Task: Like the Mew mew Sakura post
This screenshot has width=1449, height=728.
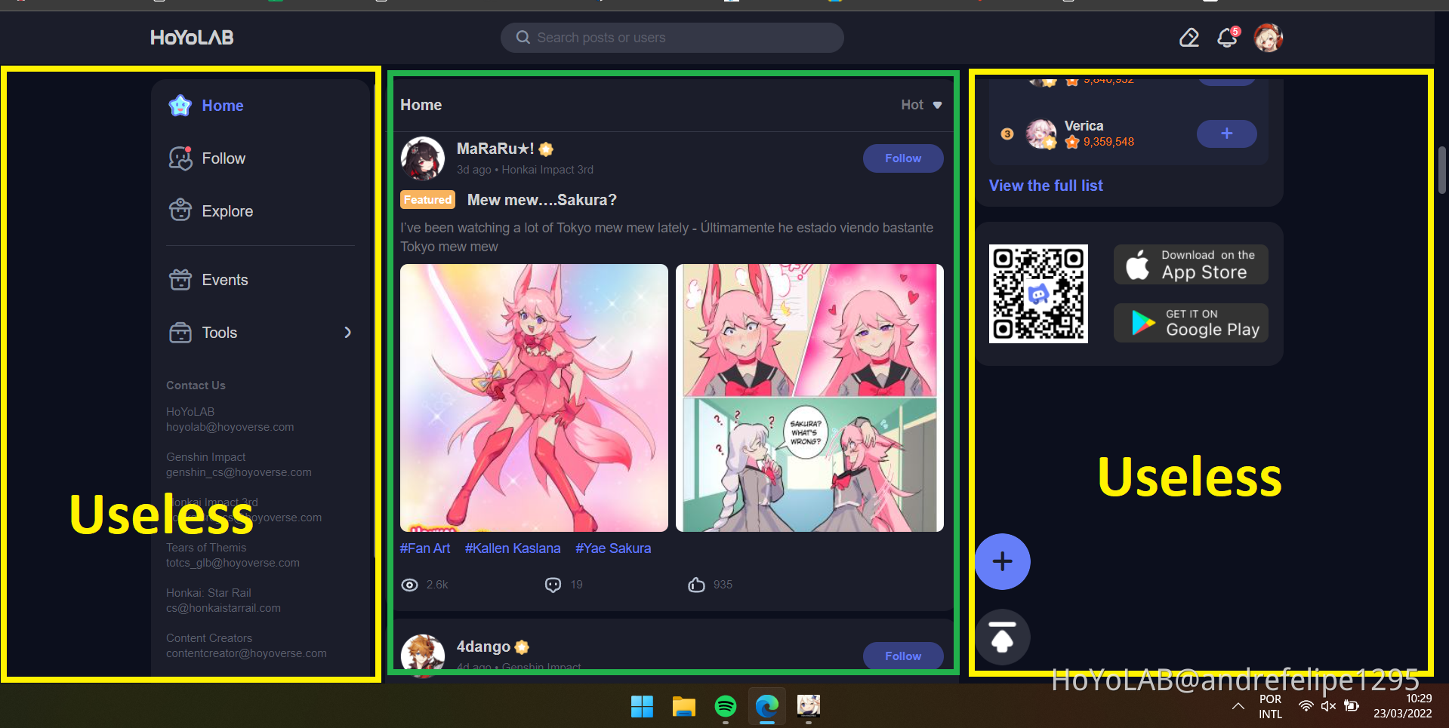Action: tap(696, 585)
